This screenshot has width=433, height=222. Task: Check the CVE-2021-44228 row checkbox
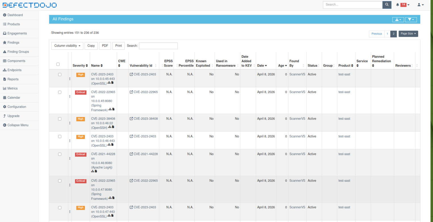click(60, 154)
